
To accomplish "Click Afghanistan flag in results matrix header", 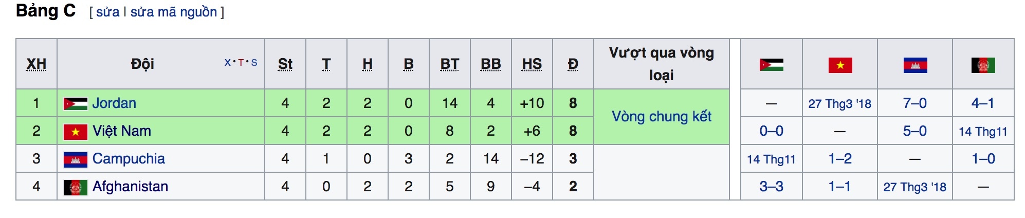I will tap(983, 65).
